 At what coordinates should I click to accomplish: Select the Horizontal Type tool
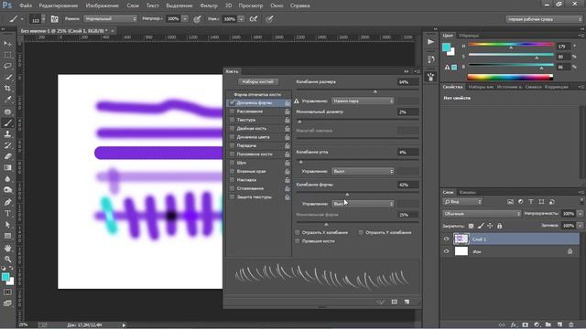(7, 213)
